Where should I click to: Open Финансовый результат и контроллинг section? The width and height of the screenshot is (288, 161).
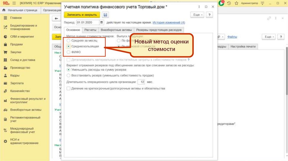coord(28,100)
